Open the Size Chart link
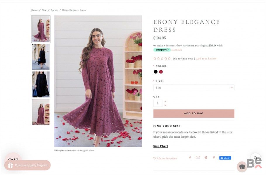The image size is (266, 175). pos(160,146)
